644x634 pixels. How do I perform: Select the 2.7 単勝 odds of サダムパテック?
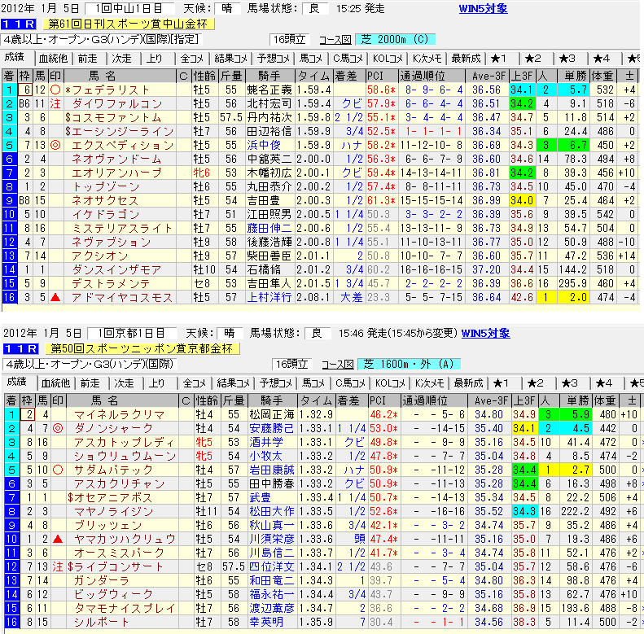tap(576, 470)
